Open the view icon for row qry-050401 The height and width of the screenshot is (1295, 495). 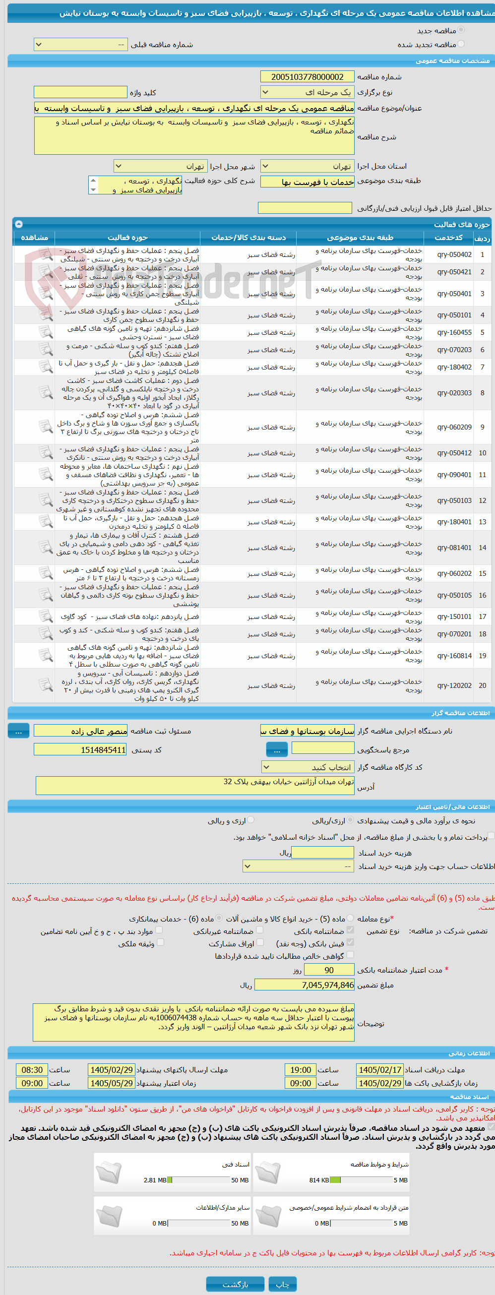coord(46,294)
